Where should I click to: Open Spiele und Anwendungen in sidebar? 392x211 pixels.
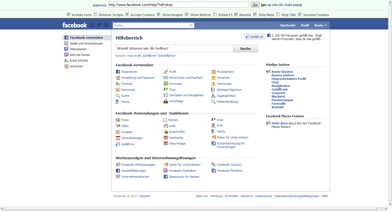click(87, 43)
